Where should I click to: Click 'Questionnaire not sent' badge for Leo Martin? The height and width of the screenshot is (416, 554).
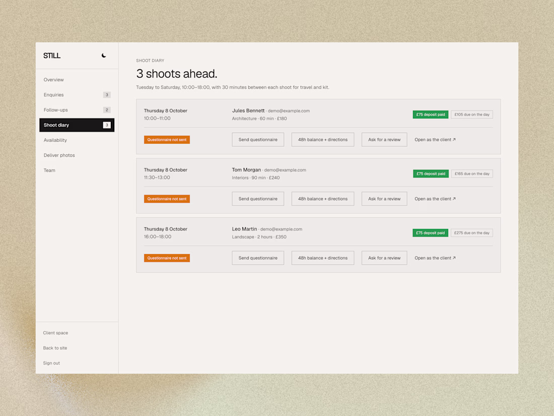pyautogui.click(x=167, y=258)
